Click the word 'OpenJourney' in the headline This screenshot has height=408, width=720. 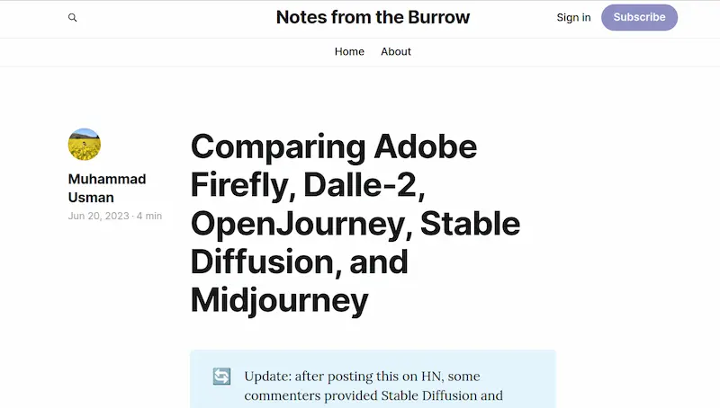pyautogui.click(x=298, y=224)
